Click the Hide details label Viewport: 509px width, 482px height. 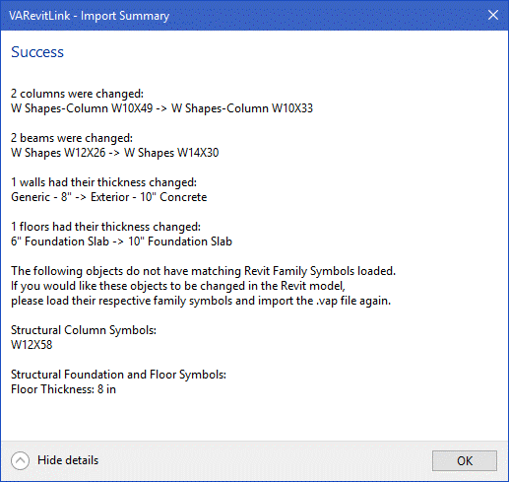[x=68, y=460]
